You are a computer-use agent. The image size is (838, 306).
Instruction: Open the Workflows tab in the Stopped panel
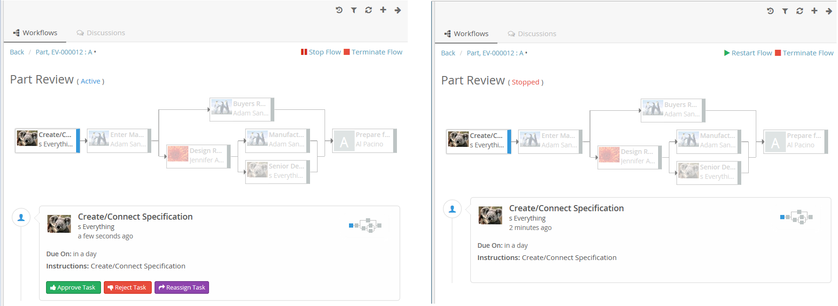466,34
